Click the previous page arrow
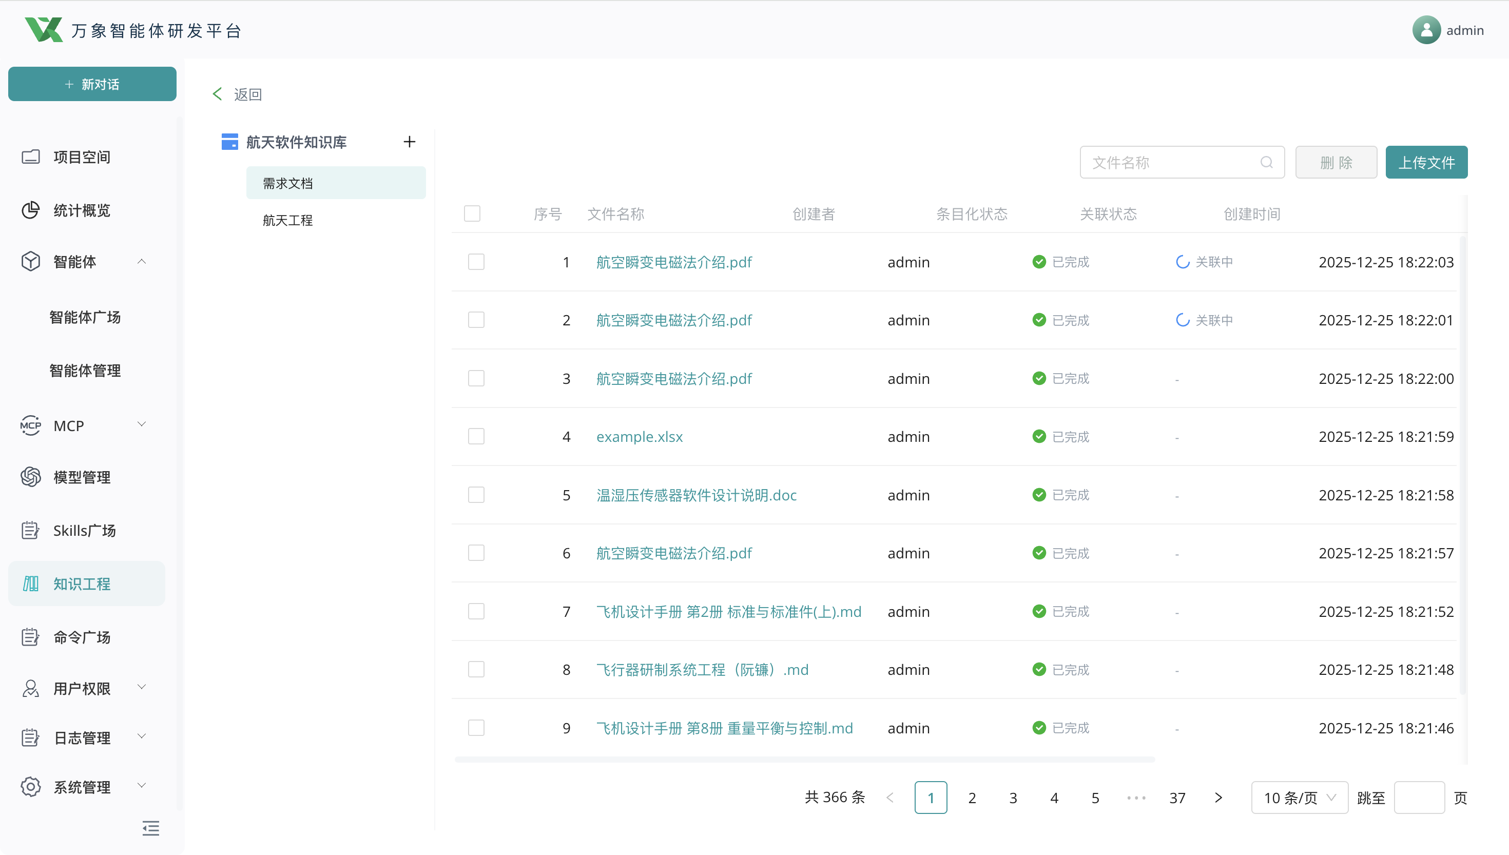 click(x=890, y=798)
